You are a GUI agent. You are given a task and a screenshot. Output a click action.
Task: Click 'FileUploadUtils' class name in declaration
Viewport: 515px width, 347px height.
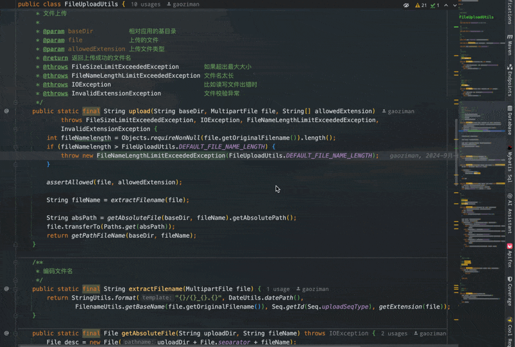91,4
